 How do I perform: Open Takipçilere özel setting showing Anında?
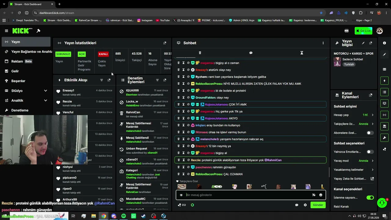pos(354,124)
